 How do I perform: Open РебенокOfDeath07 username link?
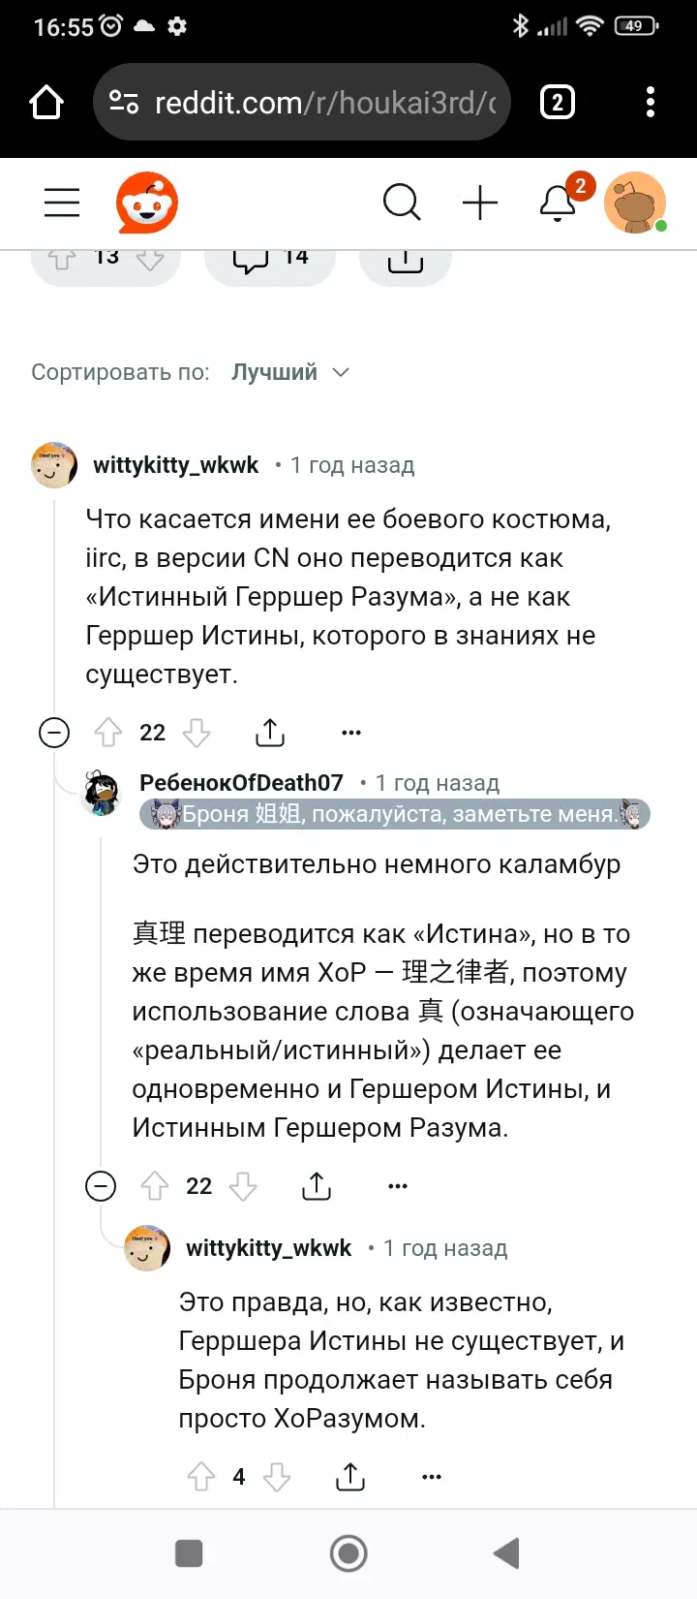(x=241, y=783)
